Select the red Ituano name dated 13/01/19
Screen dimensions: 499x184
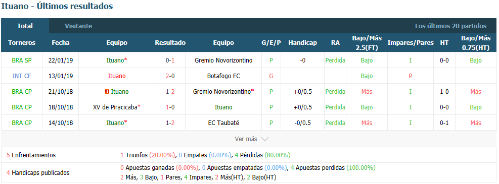point(117,76)
